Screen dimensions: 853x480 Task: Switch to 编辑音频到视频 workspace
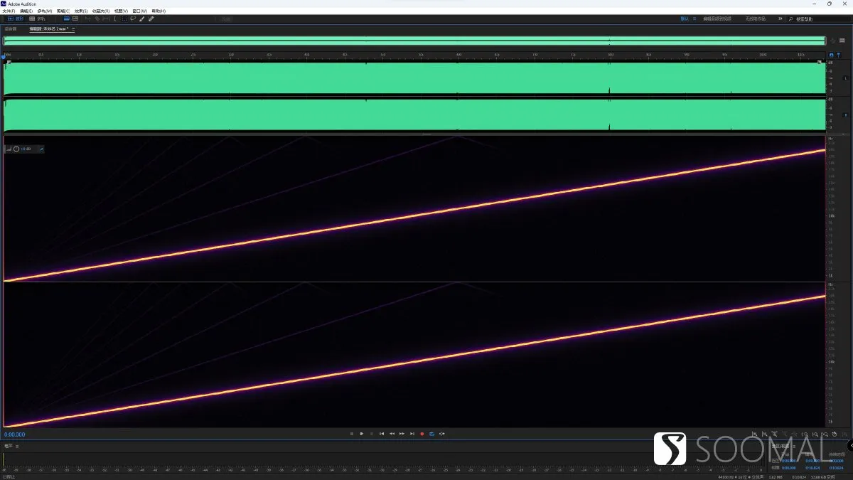click(717, 18)
